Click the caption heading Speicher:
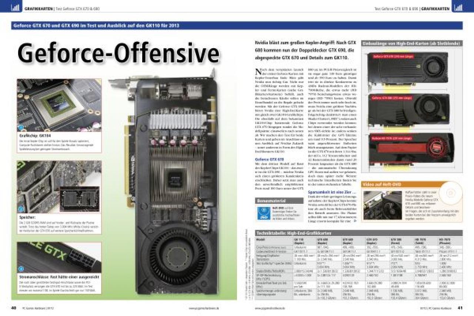This screenshot has height=316, width=474. tap(28, 217)
